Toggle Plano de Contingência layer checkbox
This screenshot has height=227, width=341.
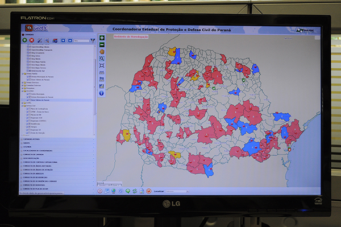tap(30, 109)
